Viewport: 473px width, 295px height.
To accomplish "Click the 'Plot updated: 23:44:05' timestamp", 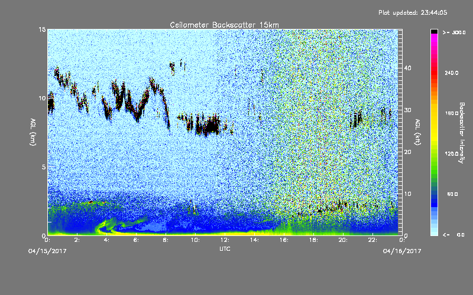I will coord(413,12).
